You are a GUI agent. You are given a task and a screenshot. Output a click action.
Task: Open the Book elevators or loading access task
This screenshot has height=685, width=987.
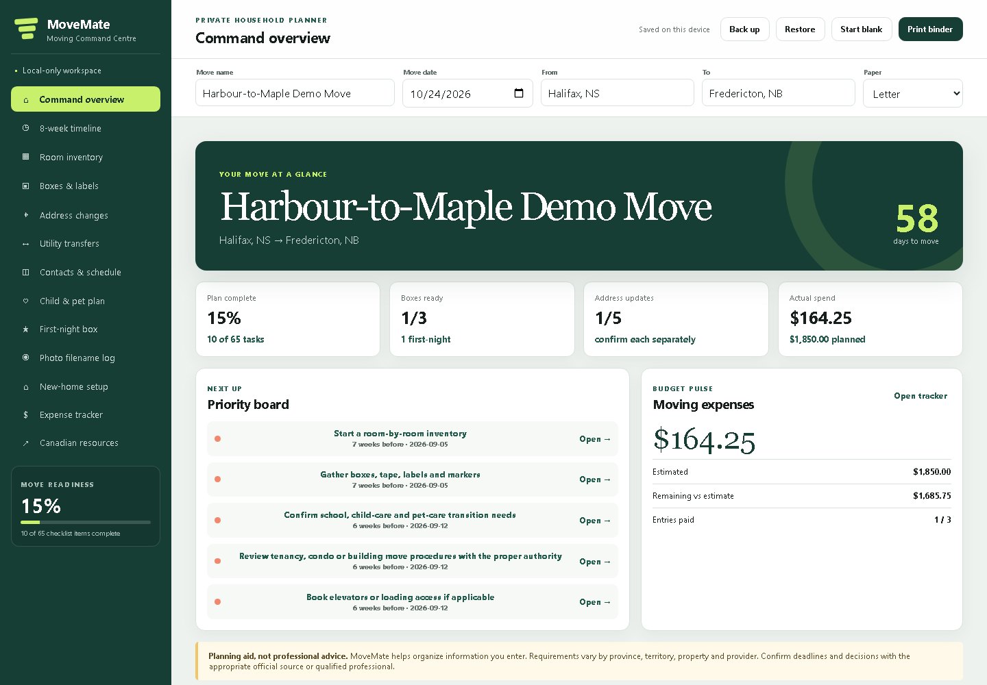413,601
